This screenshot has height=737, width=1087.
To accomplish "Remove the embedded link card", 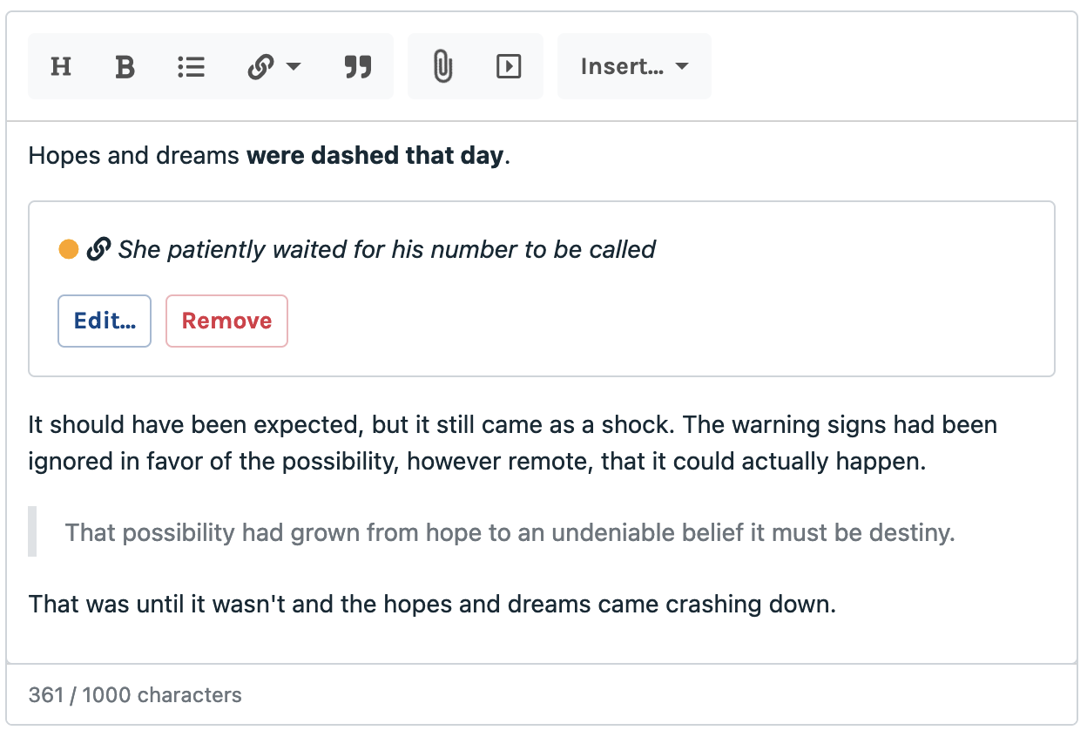I will pyautogui.click(x=226, y=321).
